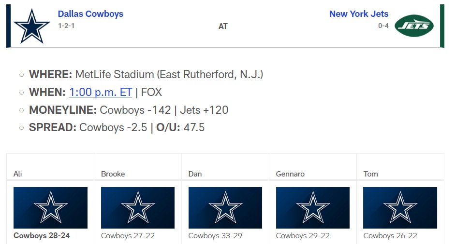Select Tom's Cowboys pick image
Screen dimensions: 455x244
(400, 207)
